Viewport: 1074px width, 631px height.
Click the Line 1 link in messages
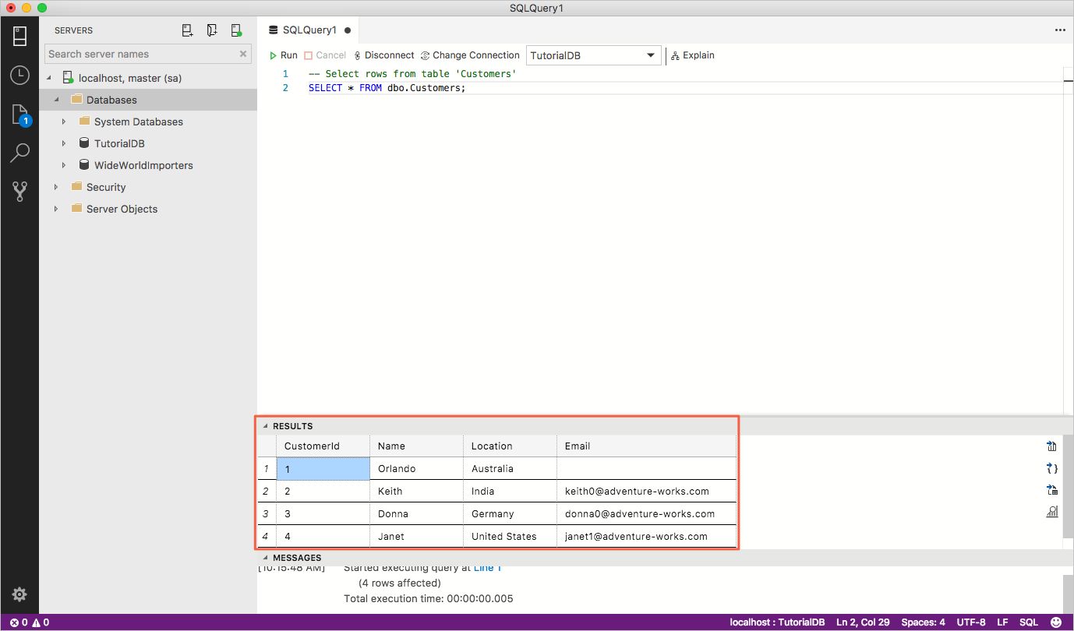coord(488,568)
